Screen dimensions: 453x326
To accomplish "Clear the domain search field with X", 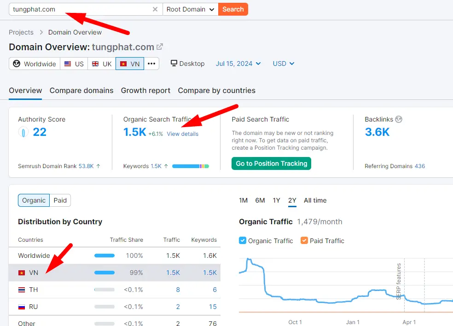I will 155,9.
